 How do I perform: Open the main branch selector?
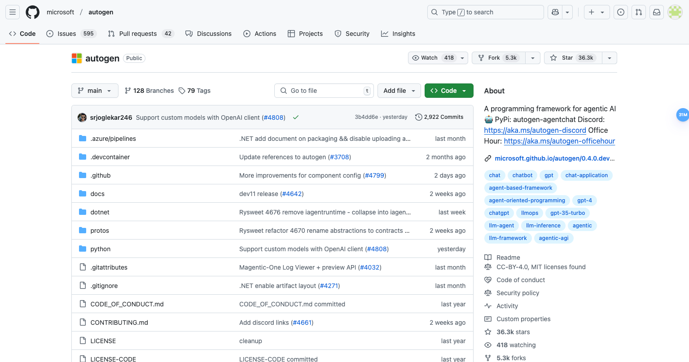pos(95,91)
